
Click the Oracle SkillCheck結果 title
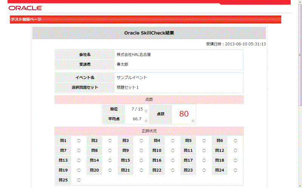(x=149, y=33)
